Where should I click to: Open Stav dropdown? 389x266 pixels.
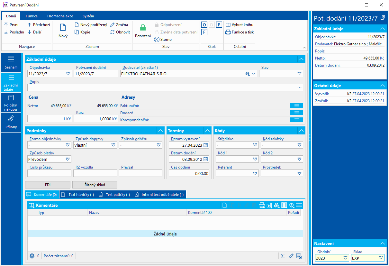click(x=300, y=74)
